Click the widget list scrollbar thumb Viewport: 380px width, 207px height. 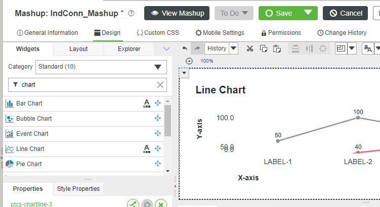(167, 121)
